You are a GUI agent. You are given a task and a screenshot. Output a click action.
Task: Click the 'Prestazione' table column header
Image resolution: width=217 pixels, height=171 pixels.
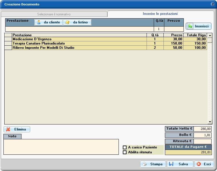79,35
